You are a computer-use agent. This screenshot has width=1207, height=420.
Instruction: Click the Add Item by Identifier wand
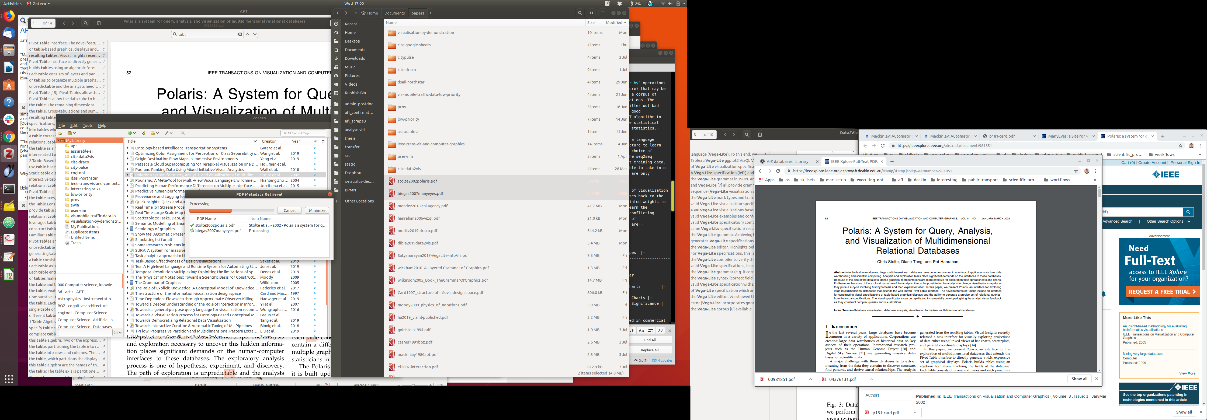pyautogui.click(x=143, y=133)
